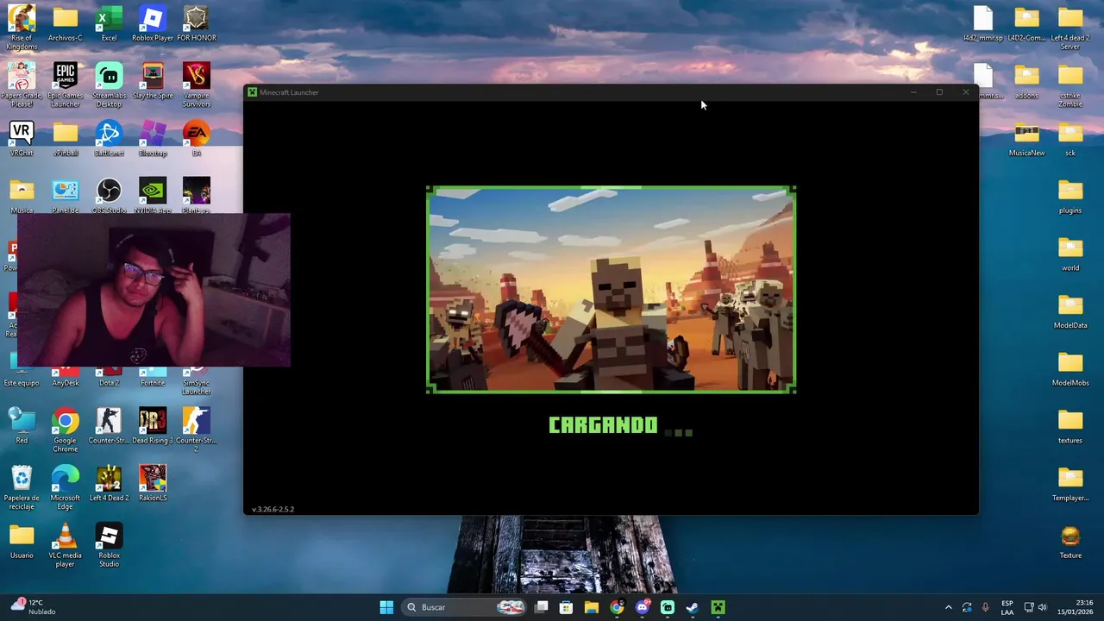Open the Red network desktop icon
The image size is (1104, 621).
[22, 425]
